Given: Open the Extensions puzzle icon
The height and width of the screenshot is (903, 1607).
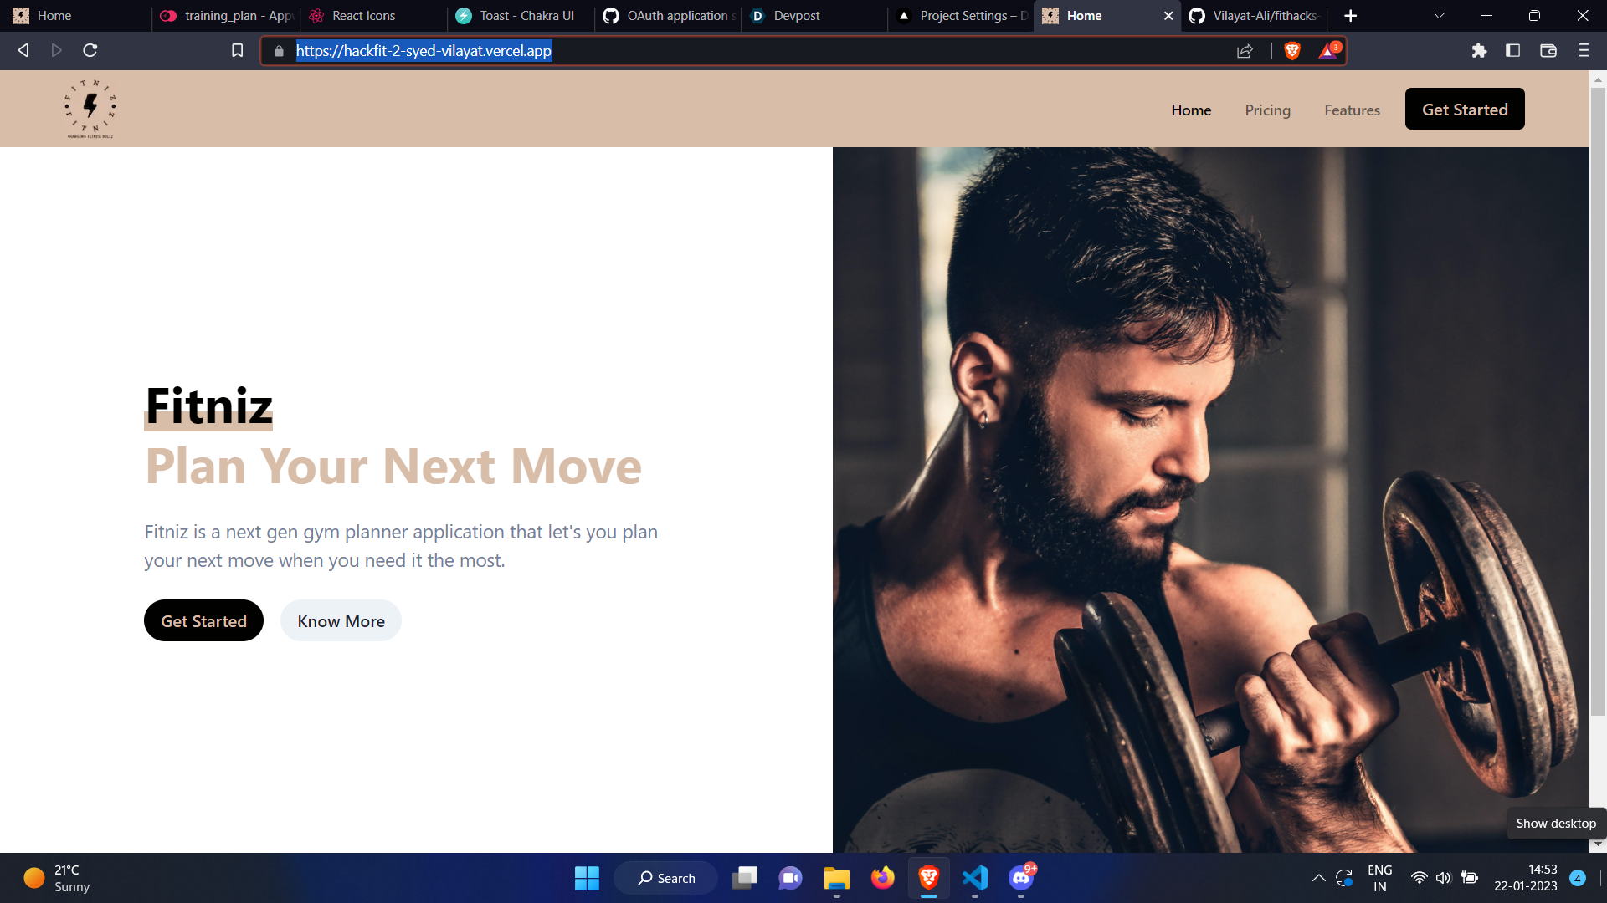Looking at the screenshot, I should coord(1479,51).
